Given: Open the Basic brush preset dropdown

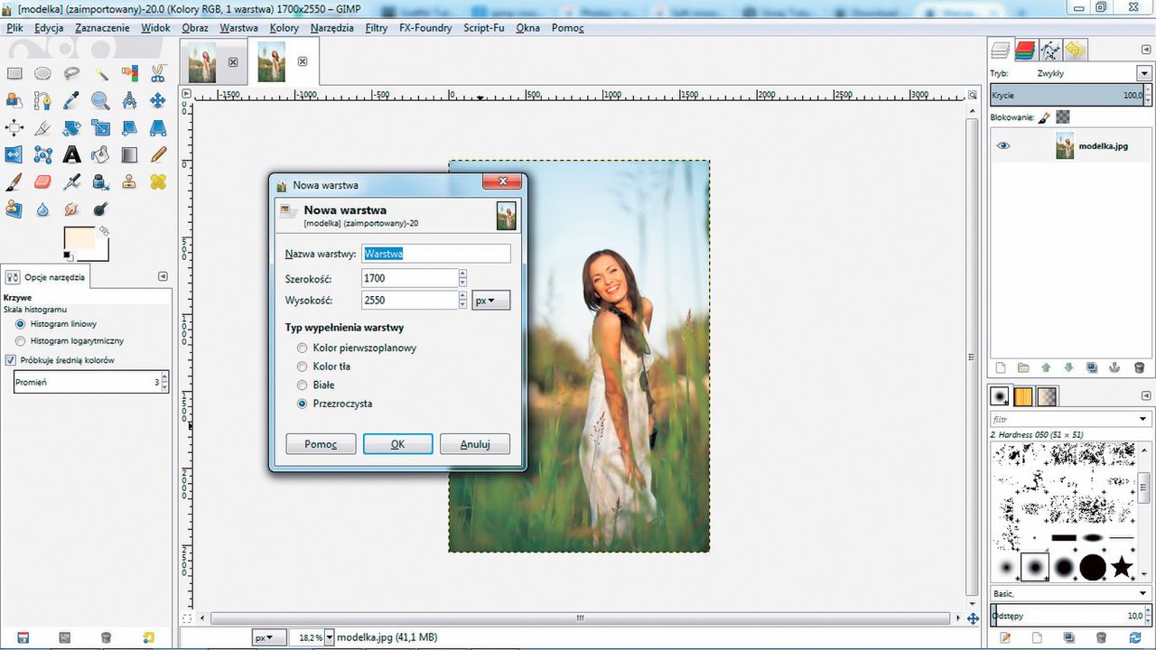Looking at the screenshot, I should pyautogui.click(x=1143, y=593).
